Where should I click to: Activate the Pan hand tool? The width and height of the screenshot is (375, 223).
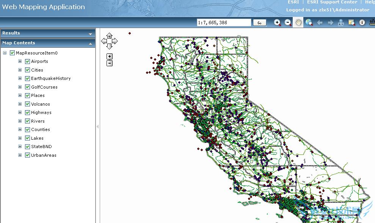(x=298, y=23)
